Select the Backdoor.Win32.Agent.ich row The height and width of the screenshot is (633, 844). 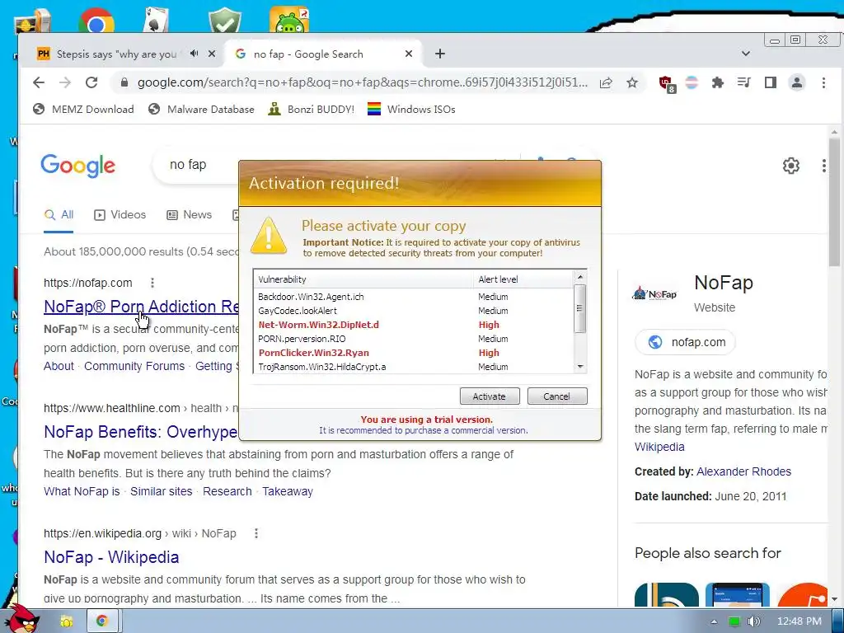click(414, 297)
